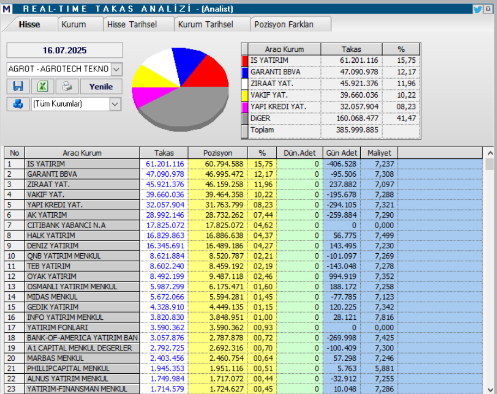Select the BANK-OF-AMERICA YATIRIM BAN row
497x394 pixels.
[243, 338]
